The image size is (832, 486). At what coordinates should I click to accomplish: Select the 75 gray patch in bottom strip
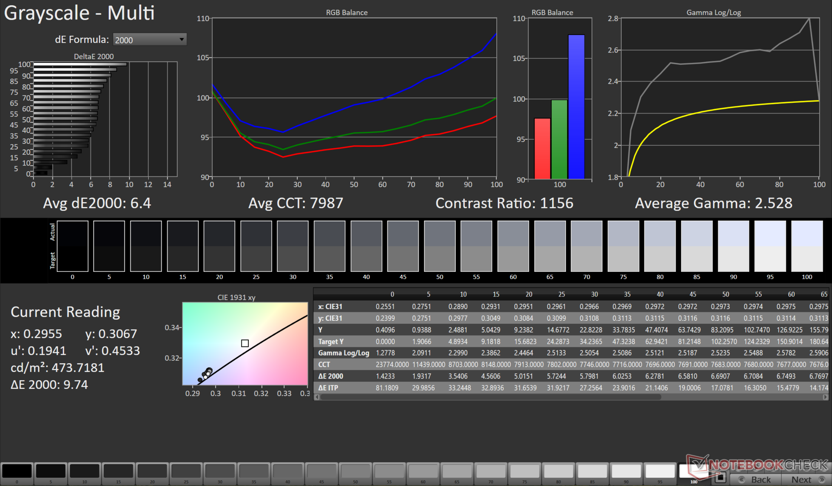pyautogui.click(x=524, y=471)
